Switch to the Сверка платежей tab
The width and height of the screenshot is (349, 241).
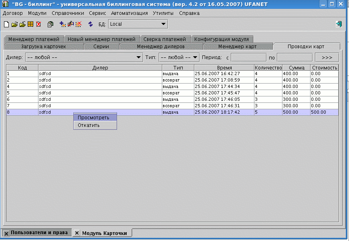(x=165, y=39)
